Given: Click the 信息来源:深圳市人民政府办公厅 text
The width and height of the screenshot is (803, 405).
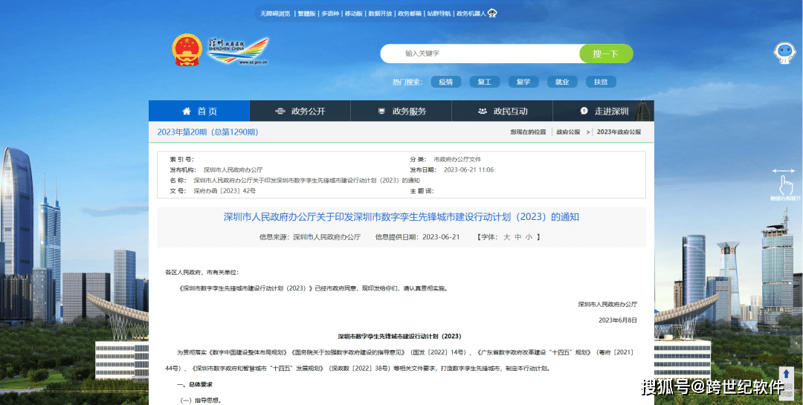Looking at the screenshot, I should pyautogui.click(x=310, y=237).
